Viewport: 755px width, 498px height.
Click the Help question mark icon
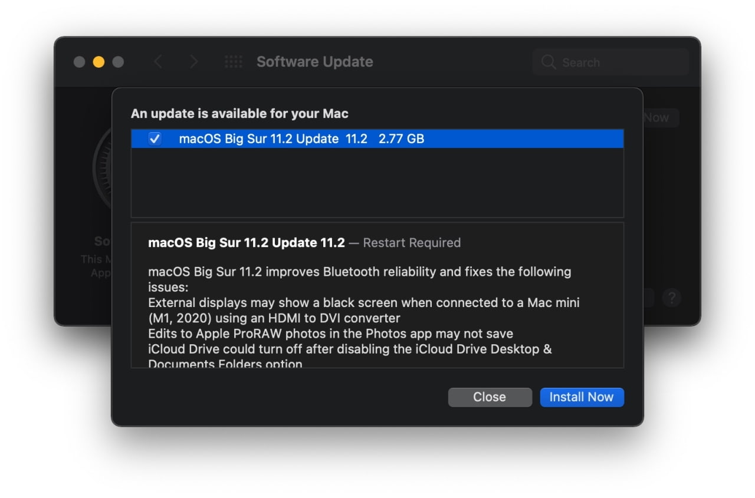coord(672,298)
